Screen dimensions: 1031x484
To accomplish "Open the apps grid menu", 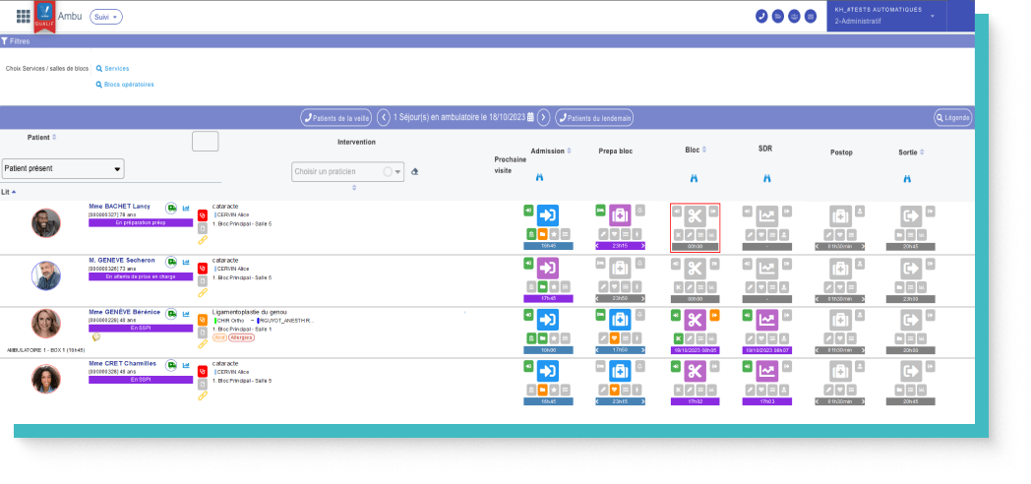I will click(x=24, y=17).
